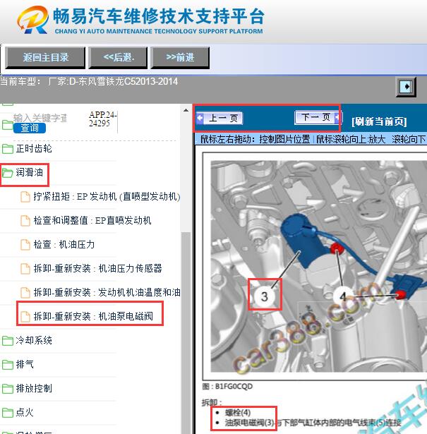Toggle sidebar panel arrow icon at top right
The height and width of the screenshot is (434, 427).
pyautogui.click(x=406, y=87)
